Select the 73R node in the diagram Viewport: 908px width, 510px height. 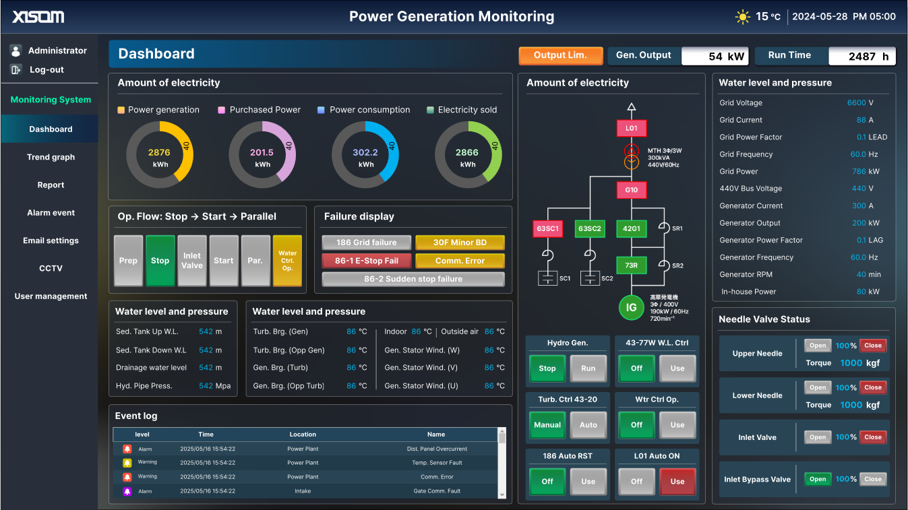(631, 265)
